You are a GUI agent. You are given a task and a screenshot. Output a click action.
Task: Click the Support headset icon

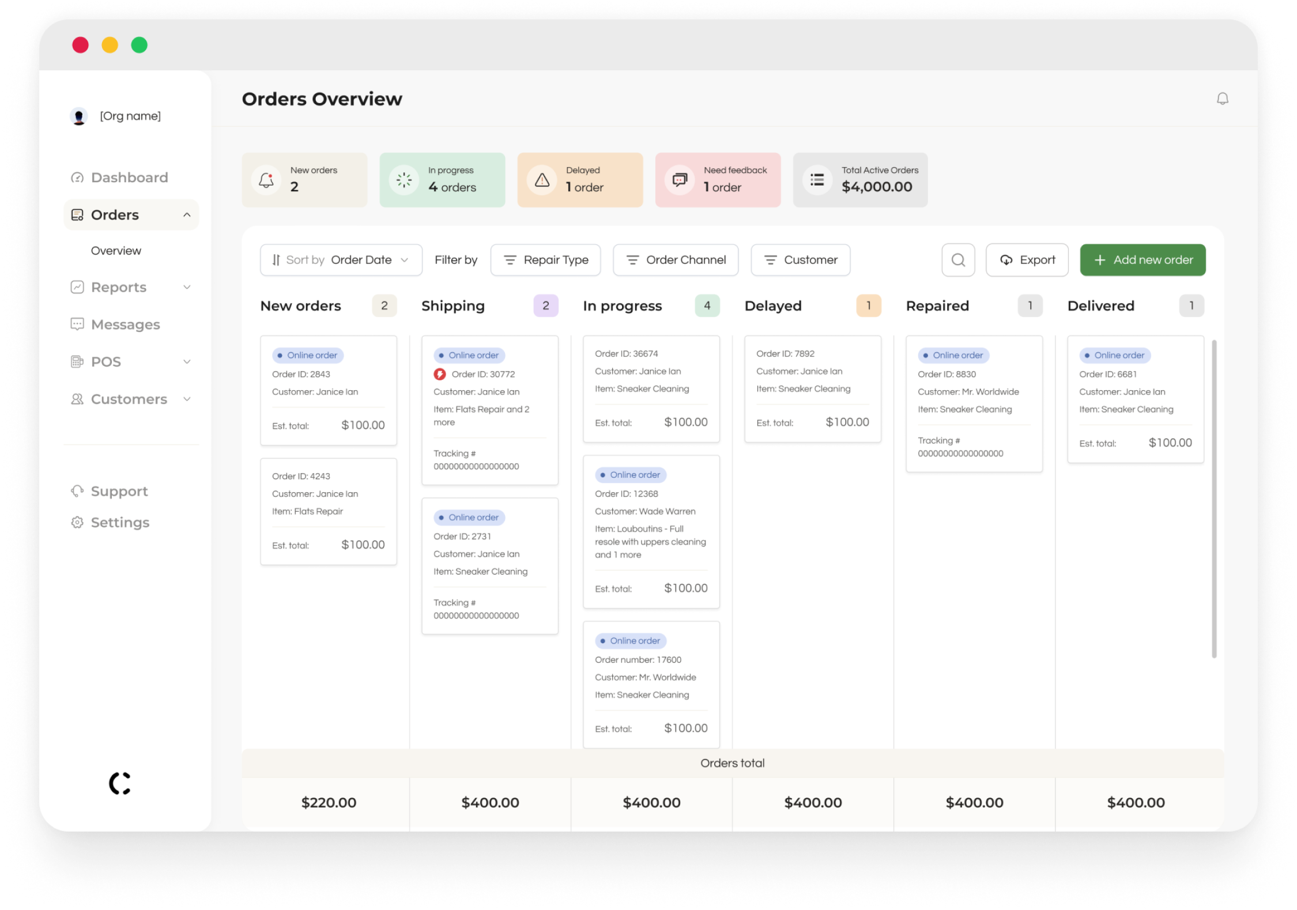point(77,491)
